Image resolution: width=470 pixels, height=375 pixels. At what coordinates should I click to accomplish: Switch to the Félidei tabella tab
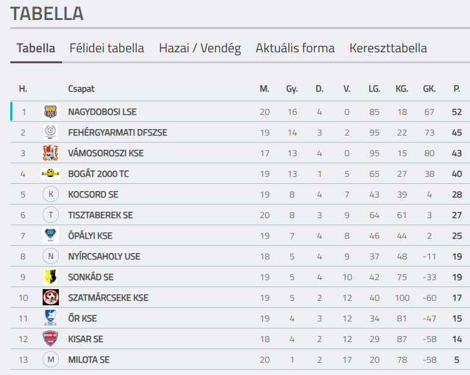[107, 48]
